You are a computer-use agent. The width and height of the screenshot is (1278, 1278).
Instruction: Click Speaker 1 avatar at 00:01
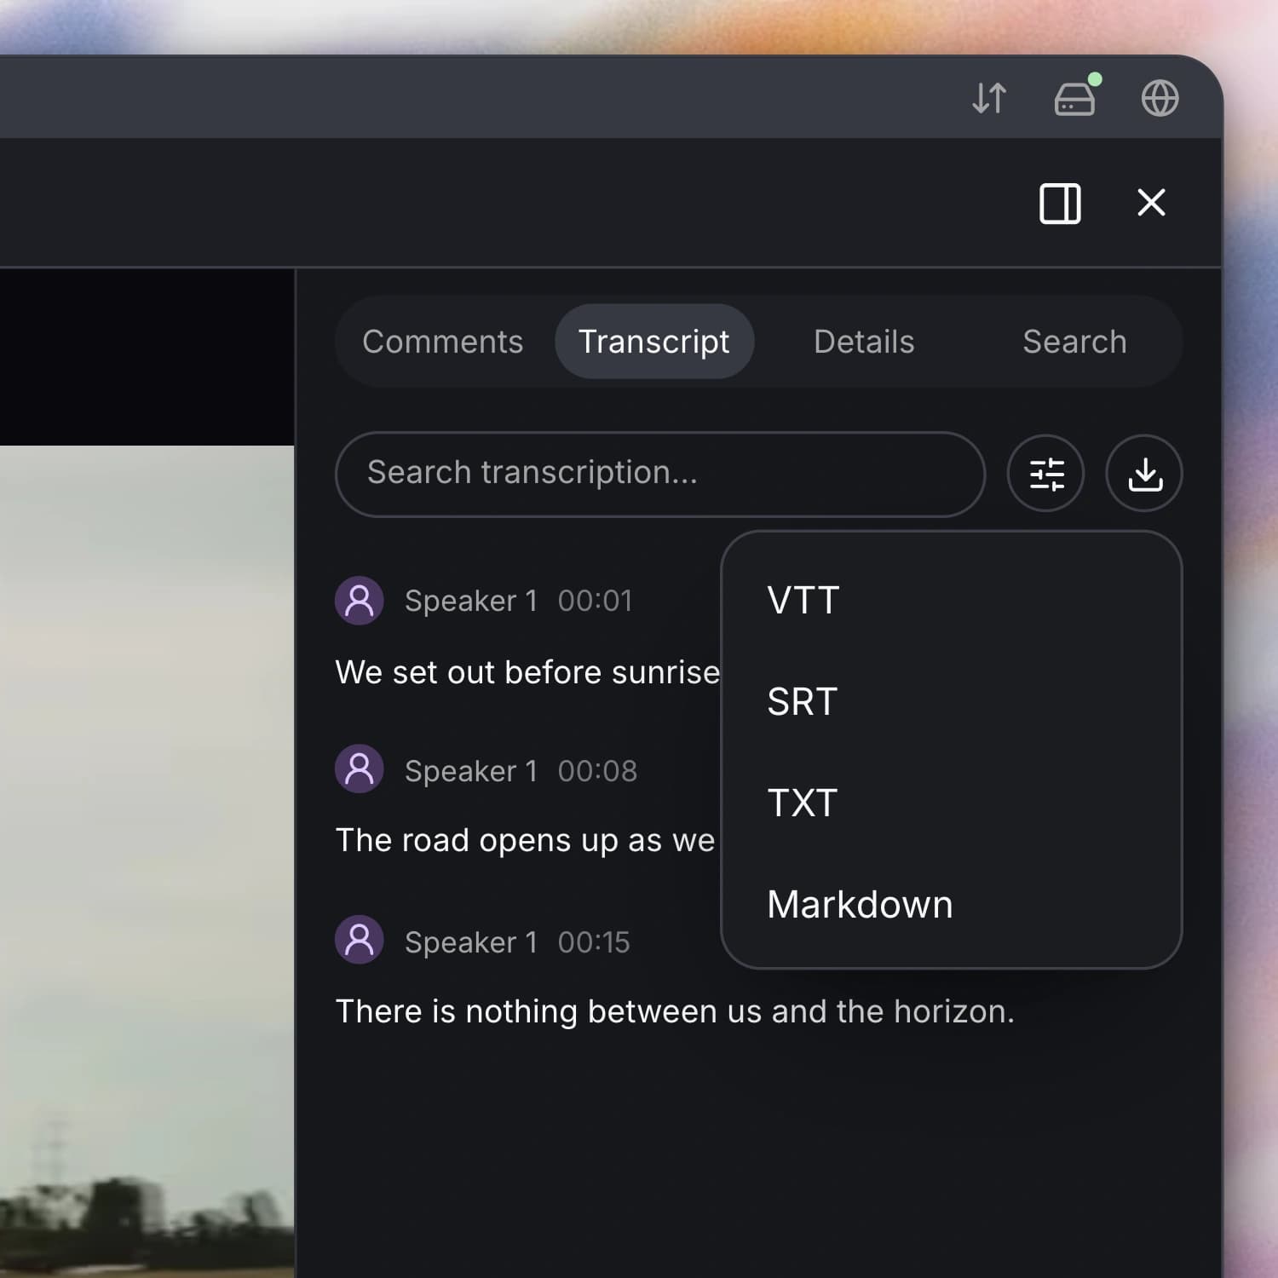pyautogui.click(x=360, y=601)
